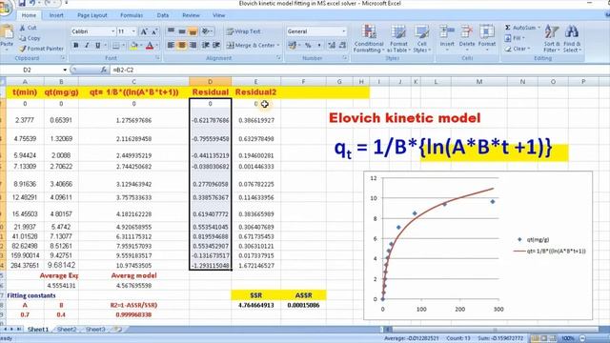Open Conditional Formatting menu
The width and height of the screenshot is (610, 343).
[369, 38]
